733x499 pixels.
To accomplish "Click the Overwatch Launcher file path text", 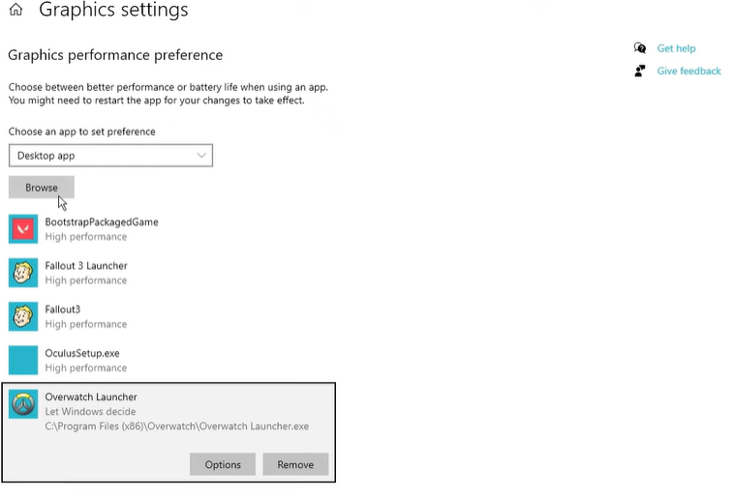I will coord(177,426).
